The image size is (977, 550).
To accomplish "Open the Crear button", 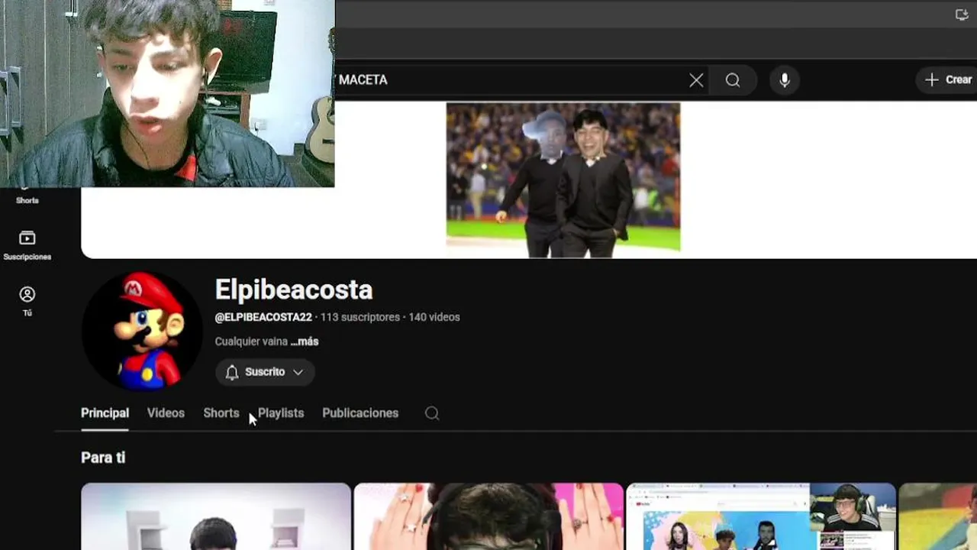I will click(x=949, y=79).
